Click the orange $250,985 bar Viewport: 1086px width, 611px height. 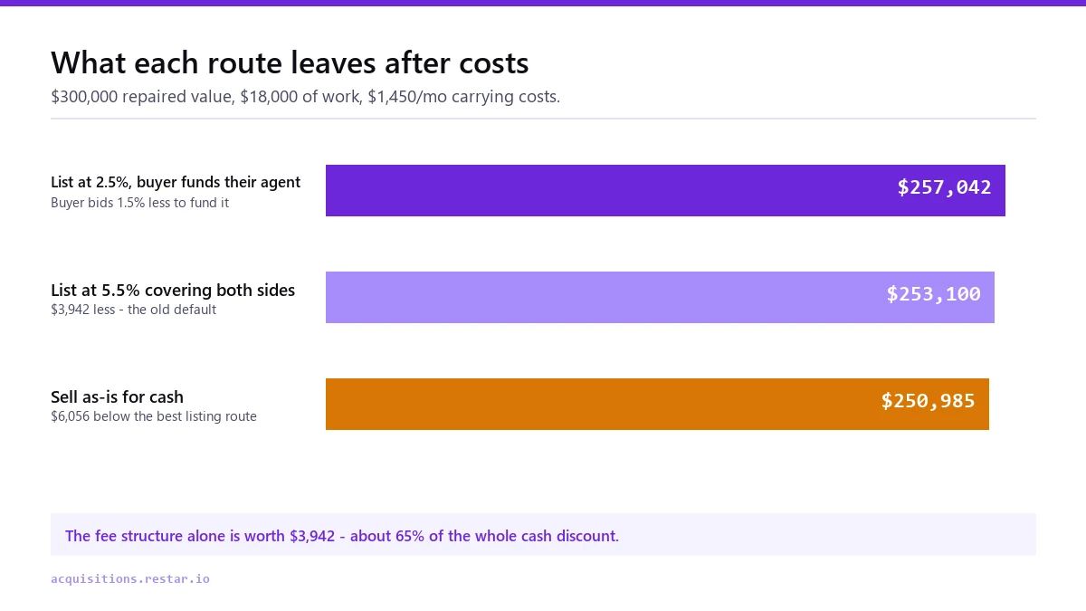tap(657, 404)
